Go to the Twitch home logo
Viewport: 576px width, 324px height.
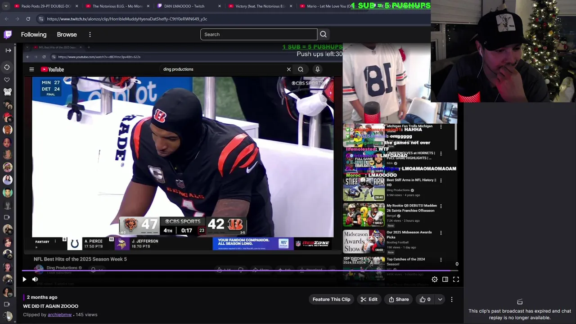(8, 35)
